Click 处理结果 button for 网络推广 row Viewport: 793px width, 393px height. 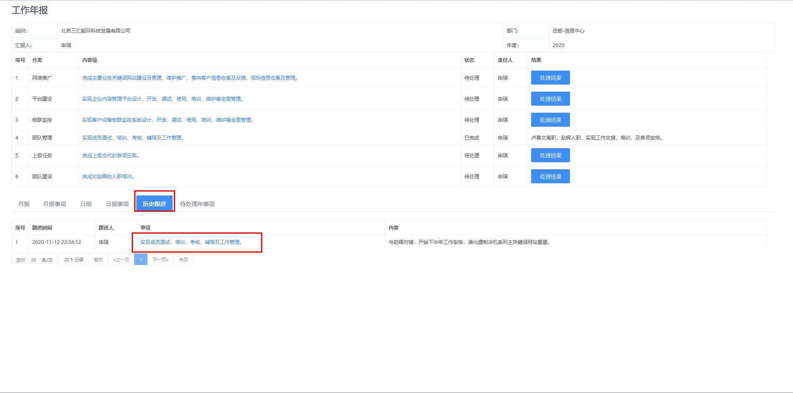tap(550, 78)
